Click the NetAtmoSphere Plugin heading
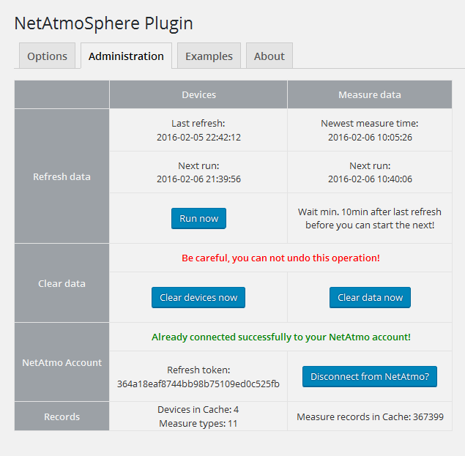 tap(103, 23)
